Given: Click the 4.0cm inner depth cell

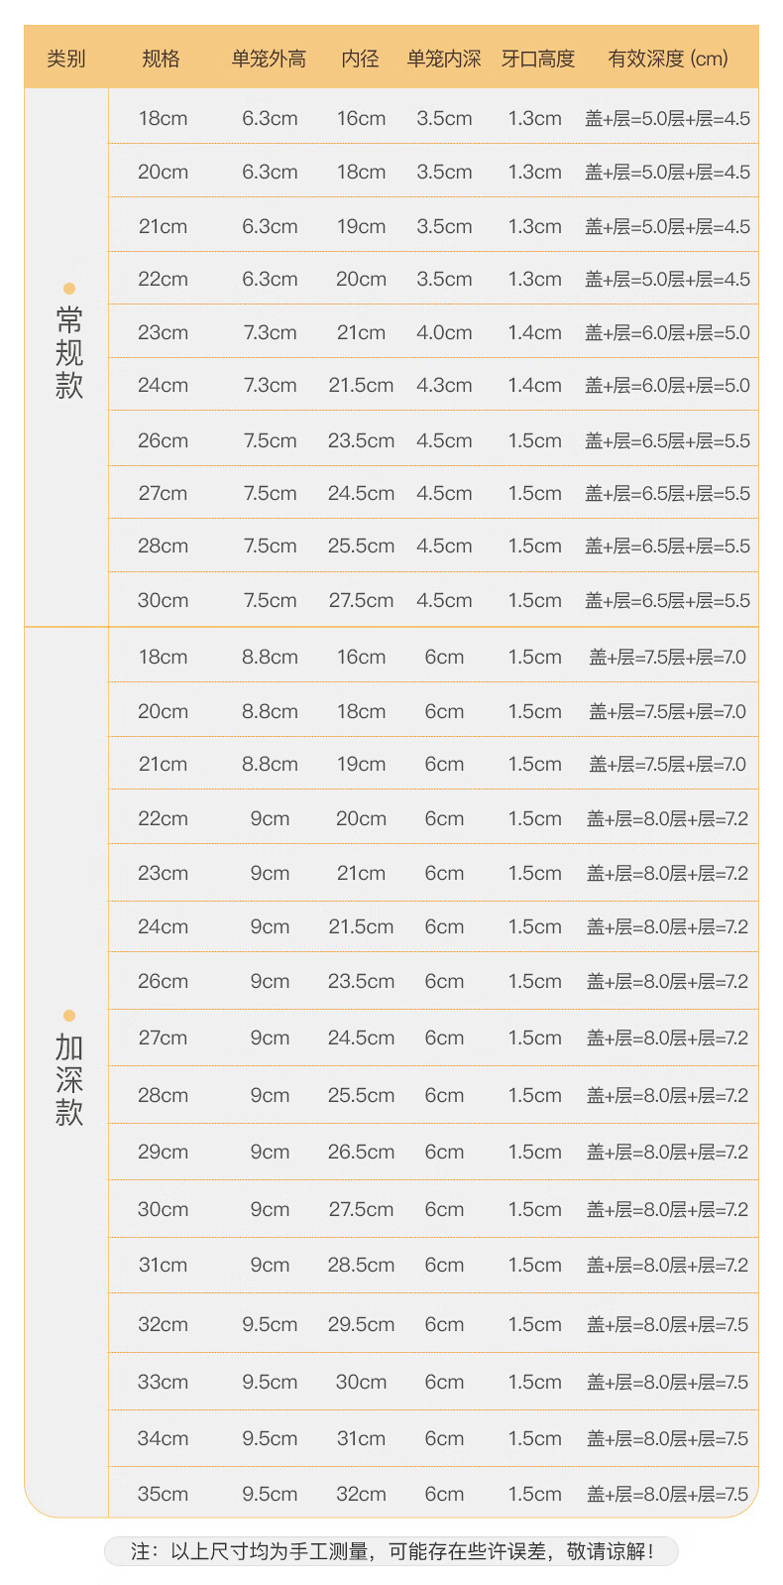Looking at the screenshot, I should pyautogui.click(x=444, y=332).
